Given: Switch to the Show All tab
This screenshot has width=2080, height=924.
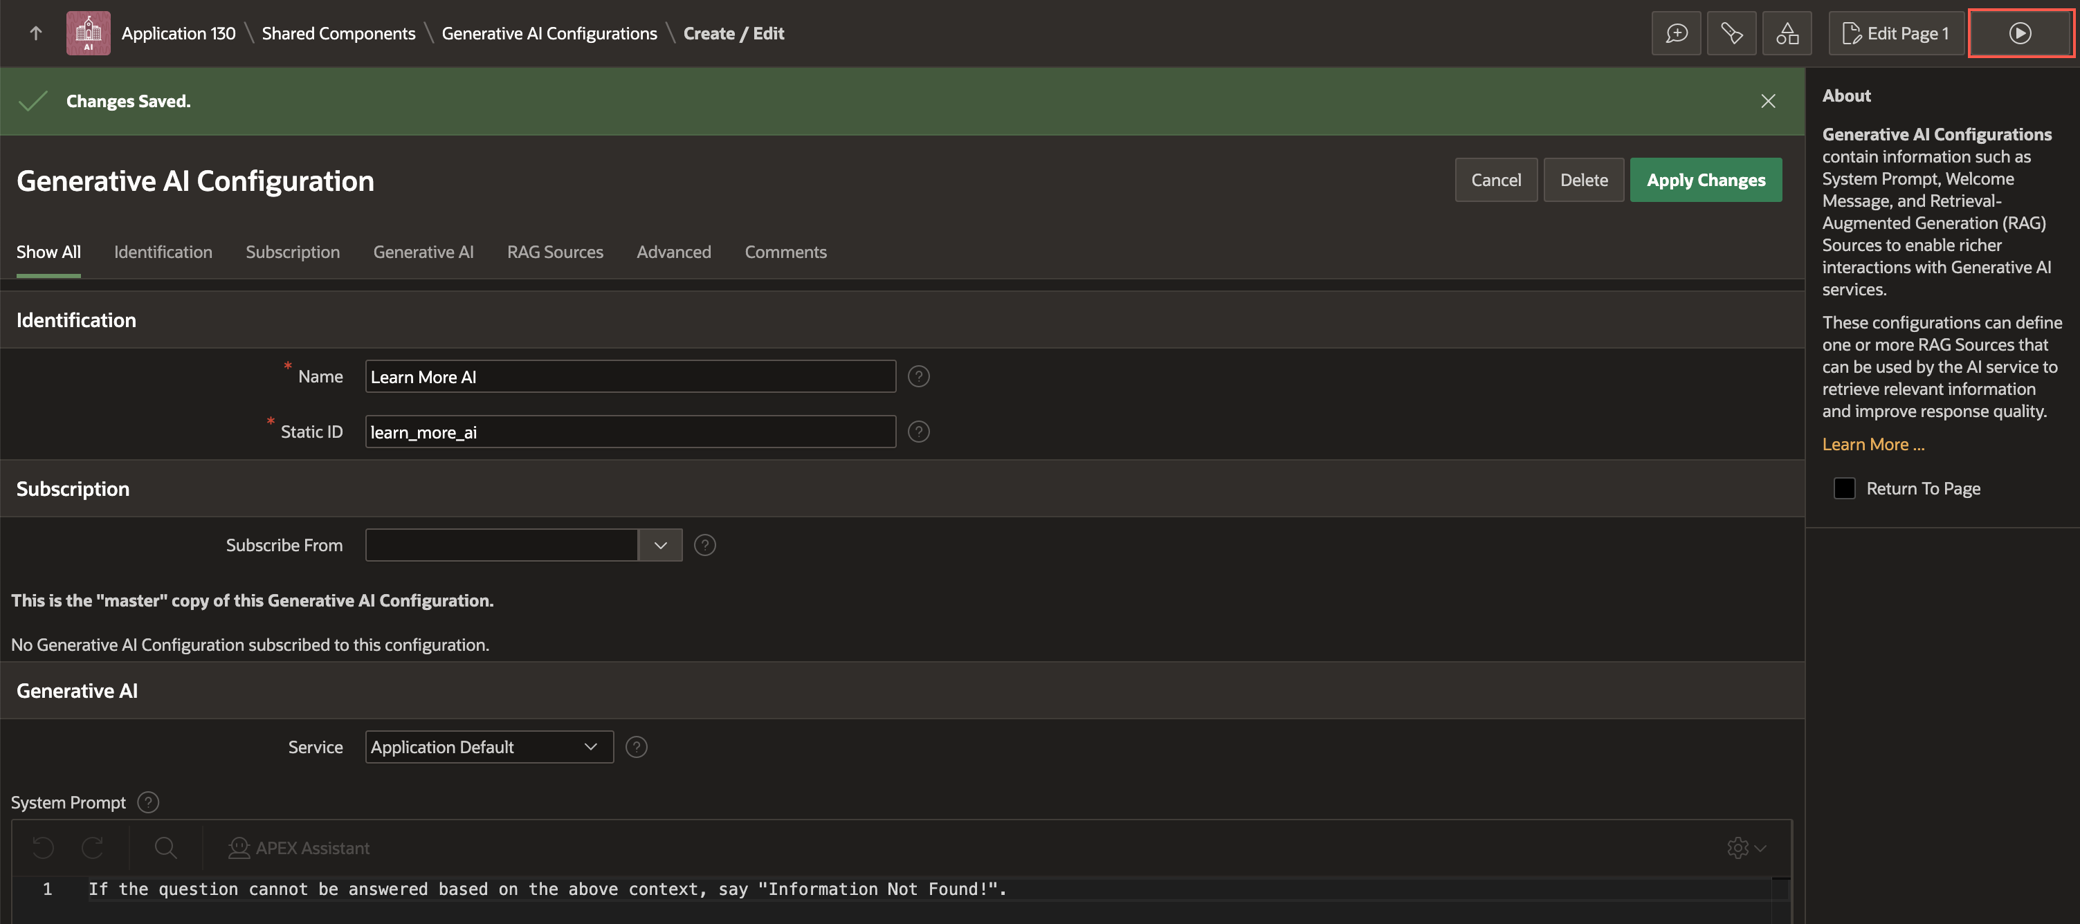Looking at the screenshot, I should [x=48, y=252].
